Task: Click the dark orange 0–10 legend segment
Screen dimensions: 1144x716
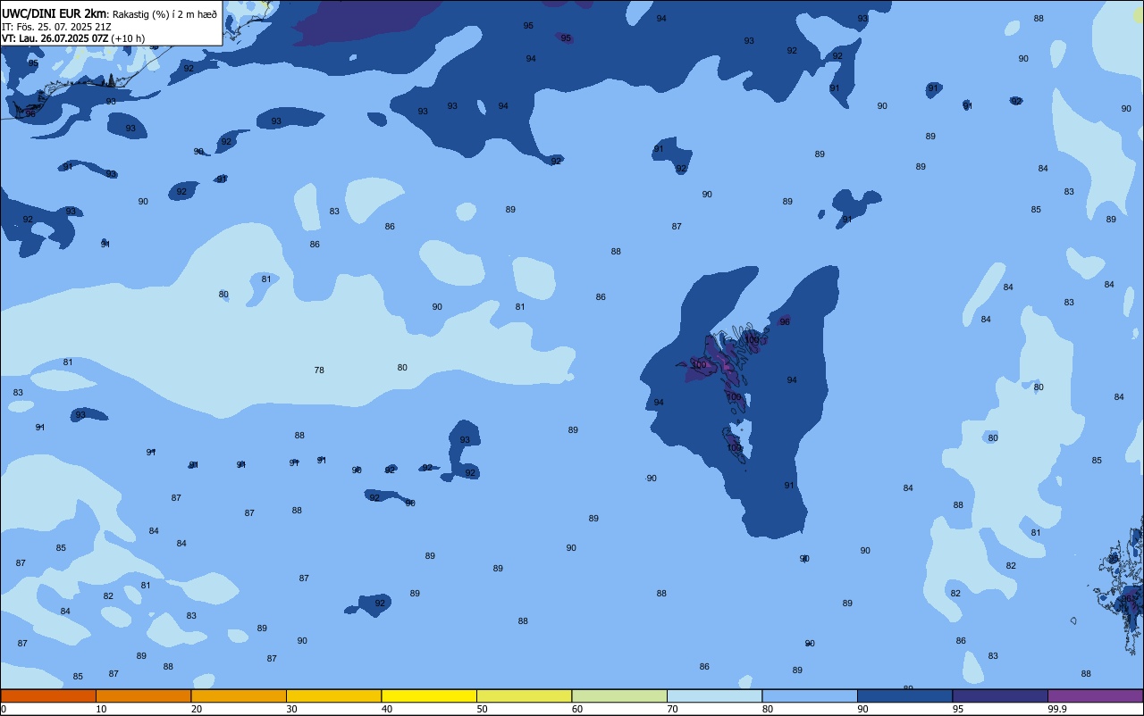Action: point(48,695)
